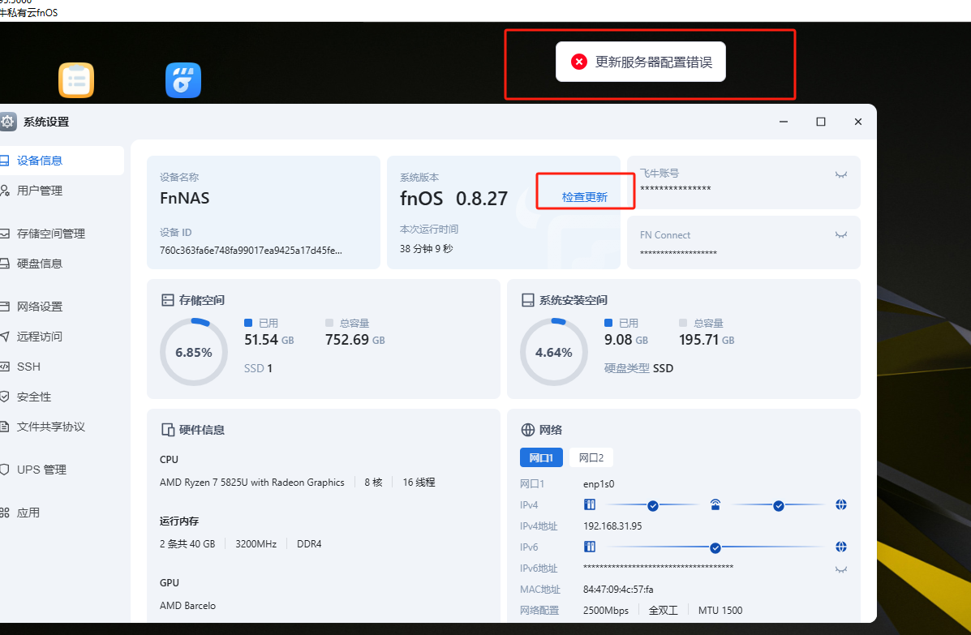Image resolution: width=971 pixels, height=635 pixels.
Task: Reveal the hidden 飞牛账号 value
Action: (x=841, y=174)
